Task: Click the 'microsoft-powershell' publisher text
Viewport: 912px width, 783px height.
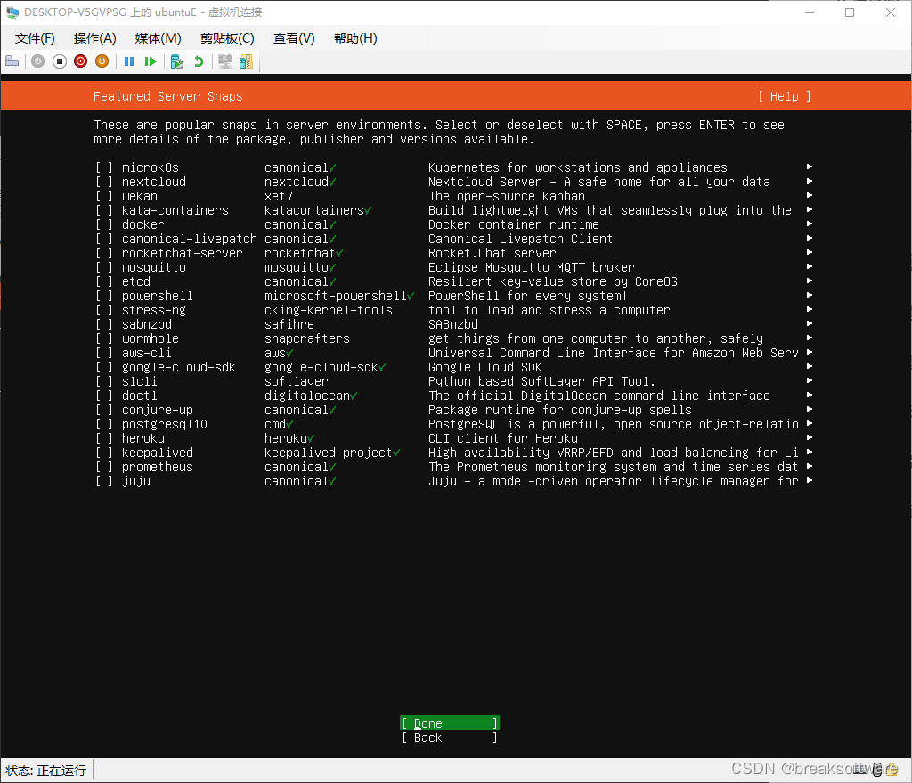Action: pyautogui.click(x=336, y=296)
